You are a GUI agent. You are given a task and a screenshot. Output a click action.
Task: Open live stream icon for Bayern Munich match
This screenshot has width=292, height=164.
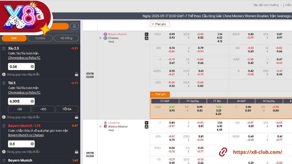[x=147, y=34]
